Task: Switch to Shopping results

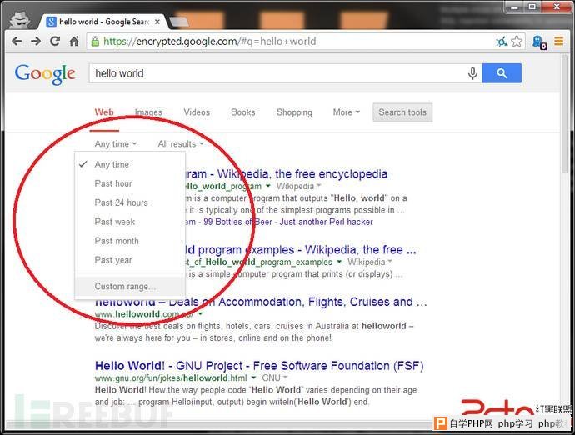Action: pyautogui.click(x=294, y=112)
